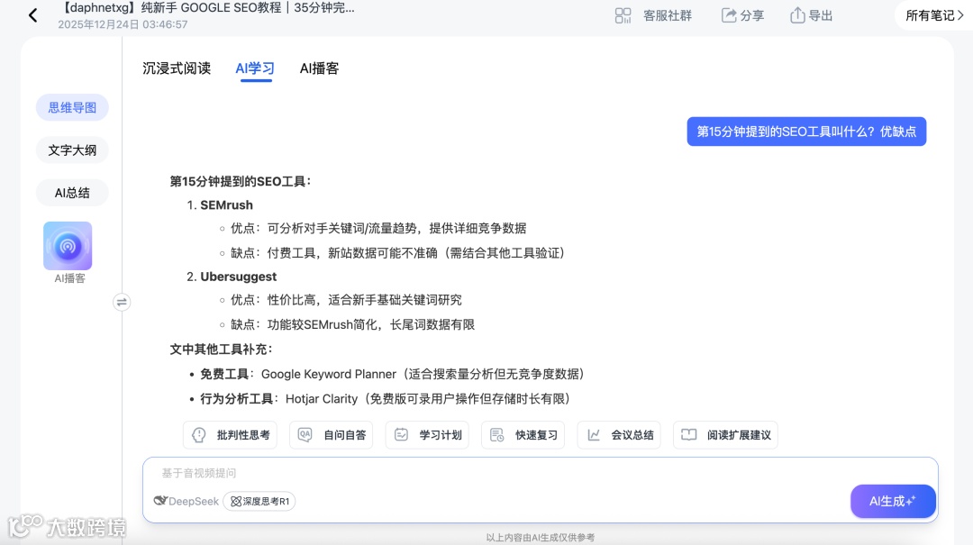Go back with the left arrow icon

tap(33, 15)
